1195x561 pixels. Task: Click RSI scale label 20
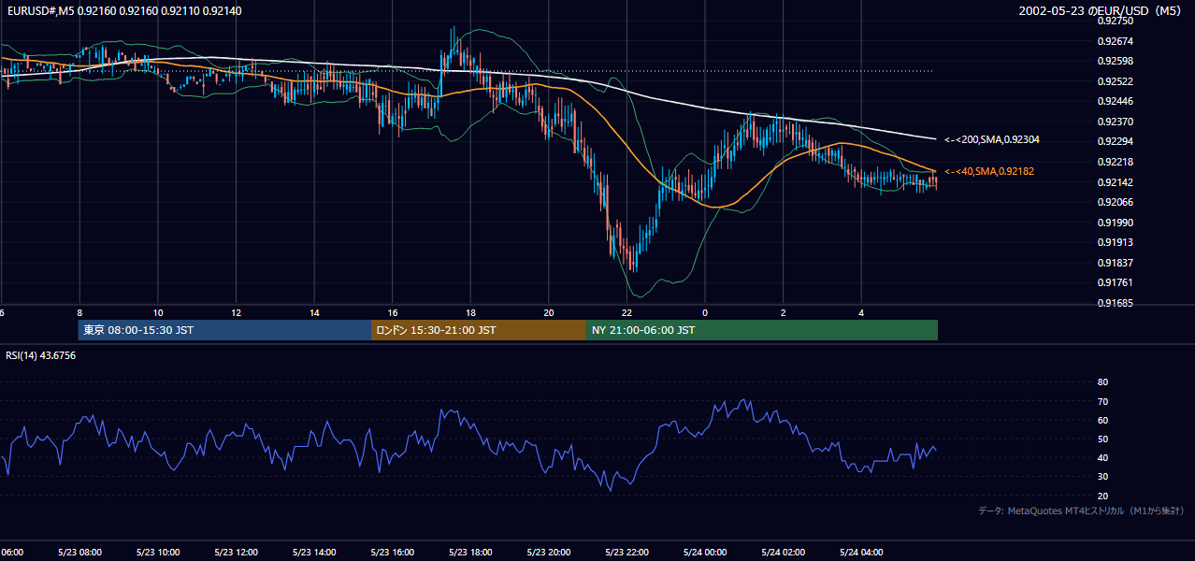1102,496
